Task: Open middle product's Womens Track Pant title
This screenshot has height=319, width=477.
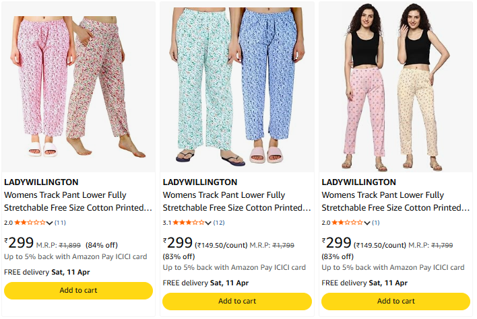Action: 237,201
